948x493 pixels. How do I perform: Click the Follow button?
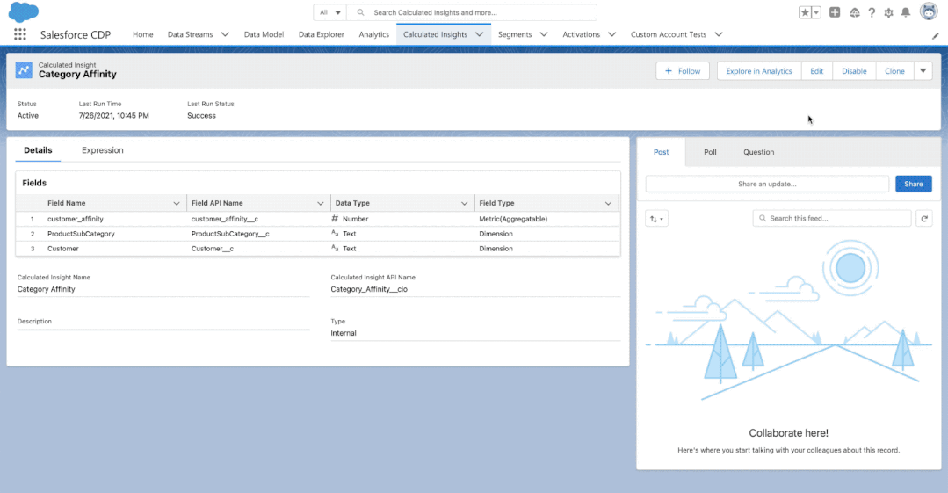[x=683, y=71]
